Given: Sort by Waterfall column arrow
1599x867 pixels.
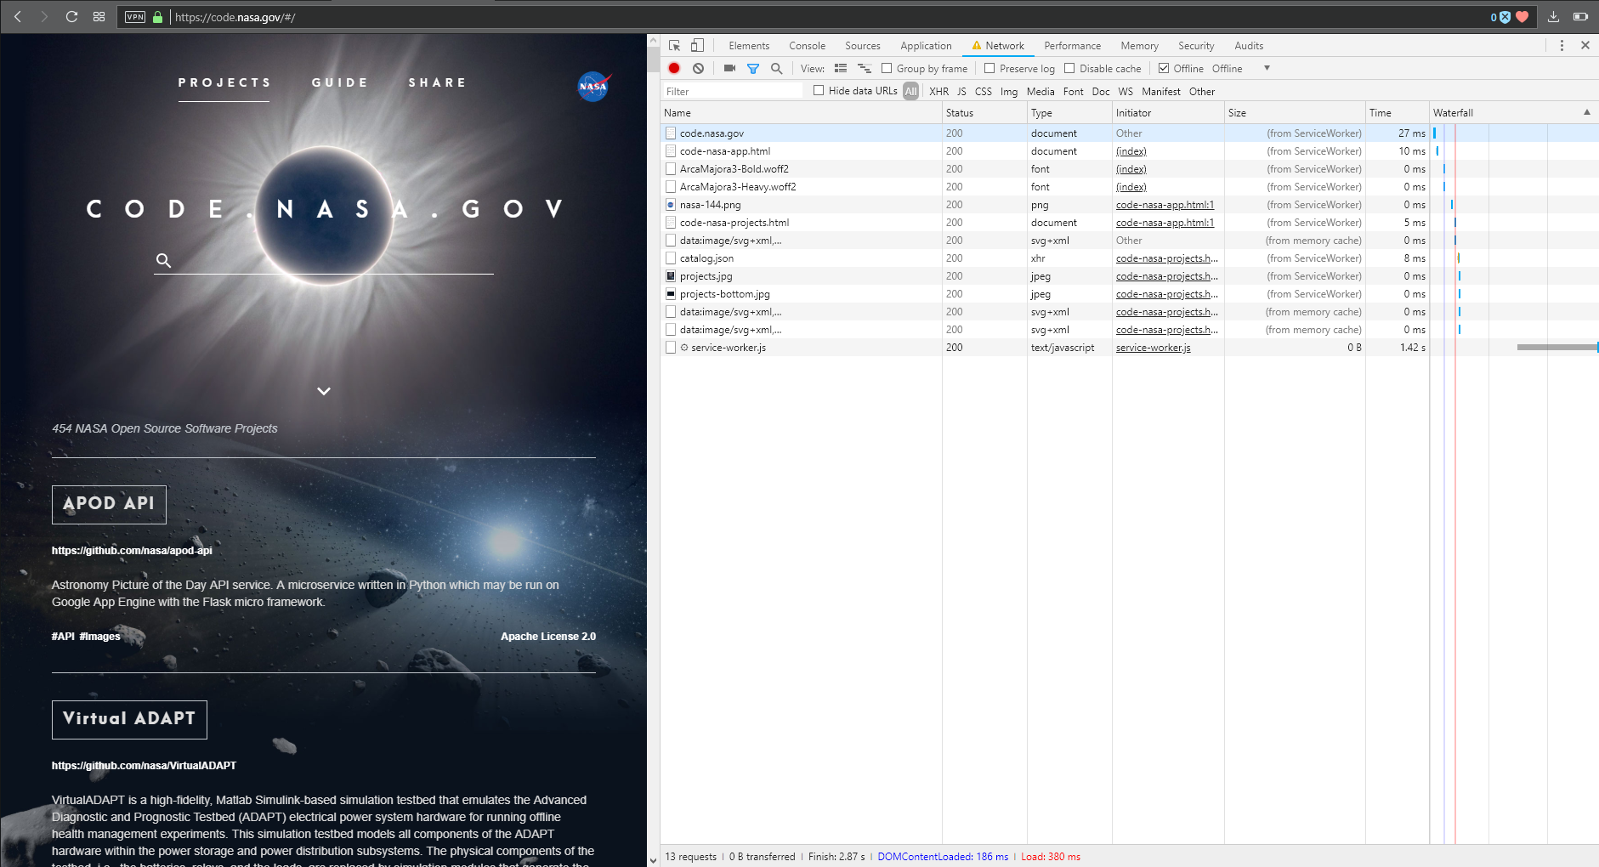Looking at the screenshot, I should (1586, 113).
